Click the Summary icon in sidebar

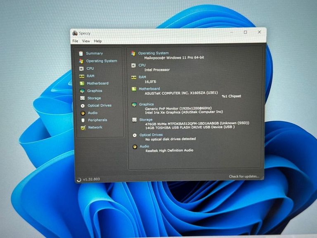(81, 53)
